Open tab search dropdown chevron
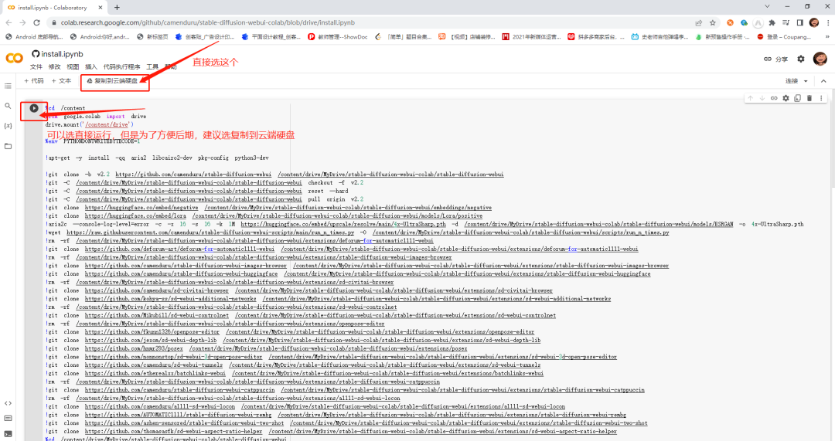Image resolution: width=835 pixels, height=441 pixels. [767, 6]
